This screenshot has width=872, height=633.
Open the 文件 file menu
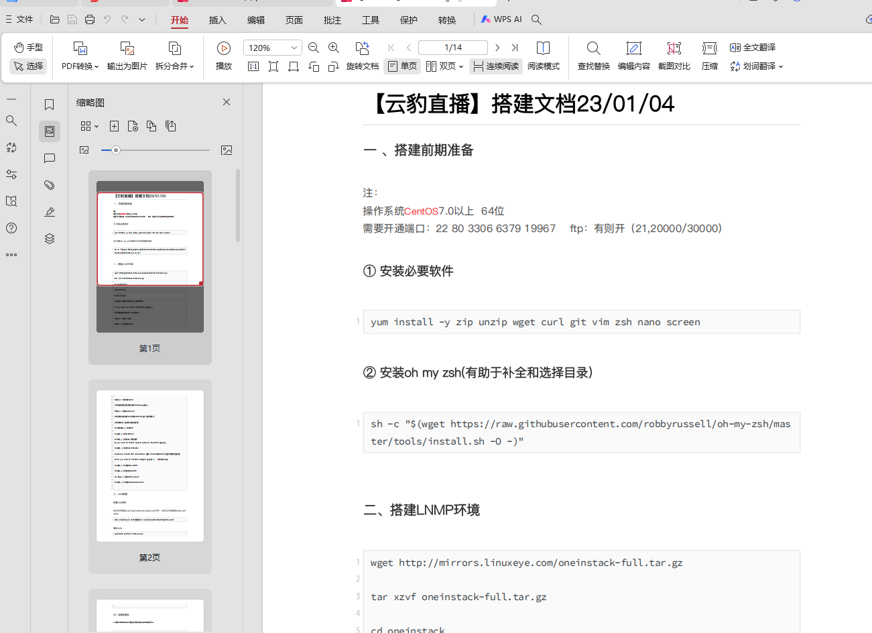coord(19,19)
